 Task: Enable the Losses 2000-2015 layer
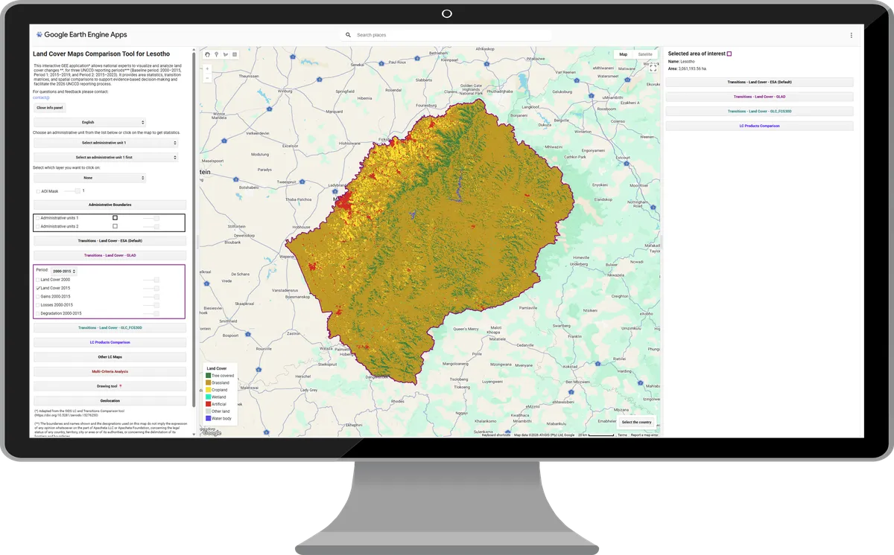37,305
